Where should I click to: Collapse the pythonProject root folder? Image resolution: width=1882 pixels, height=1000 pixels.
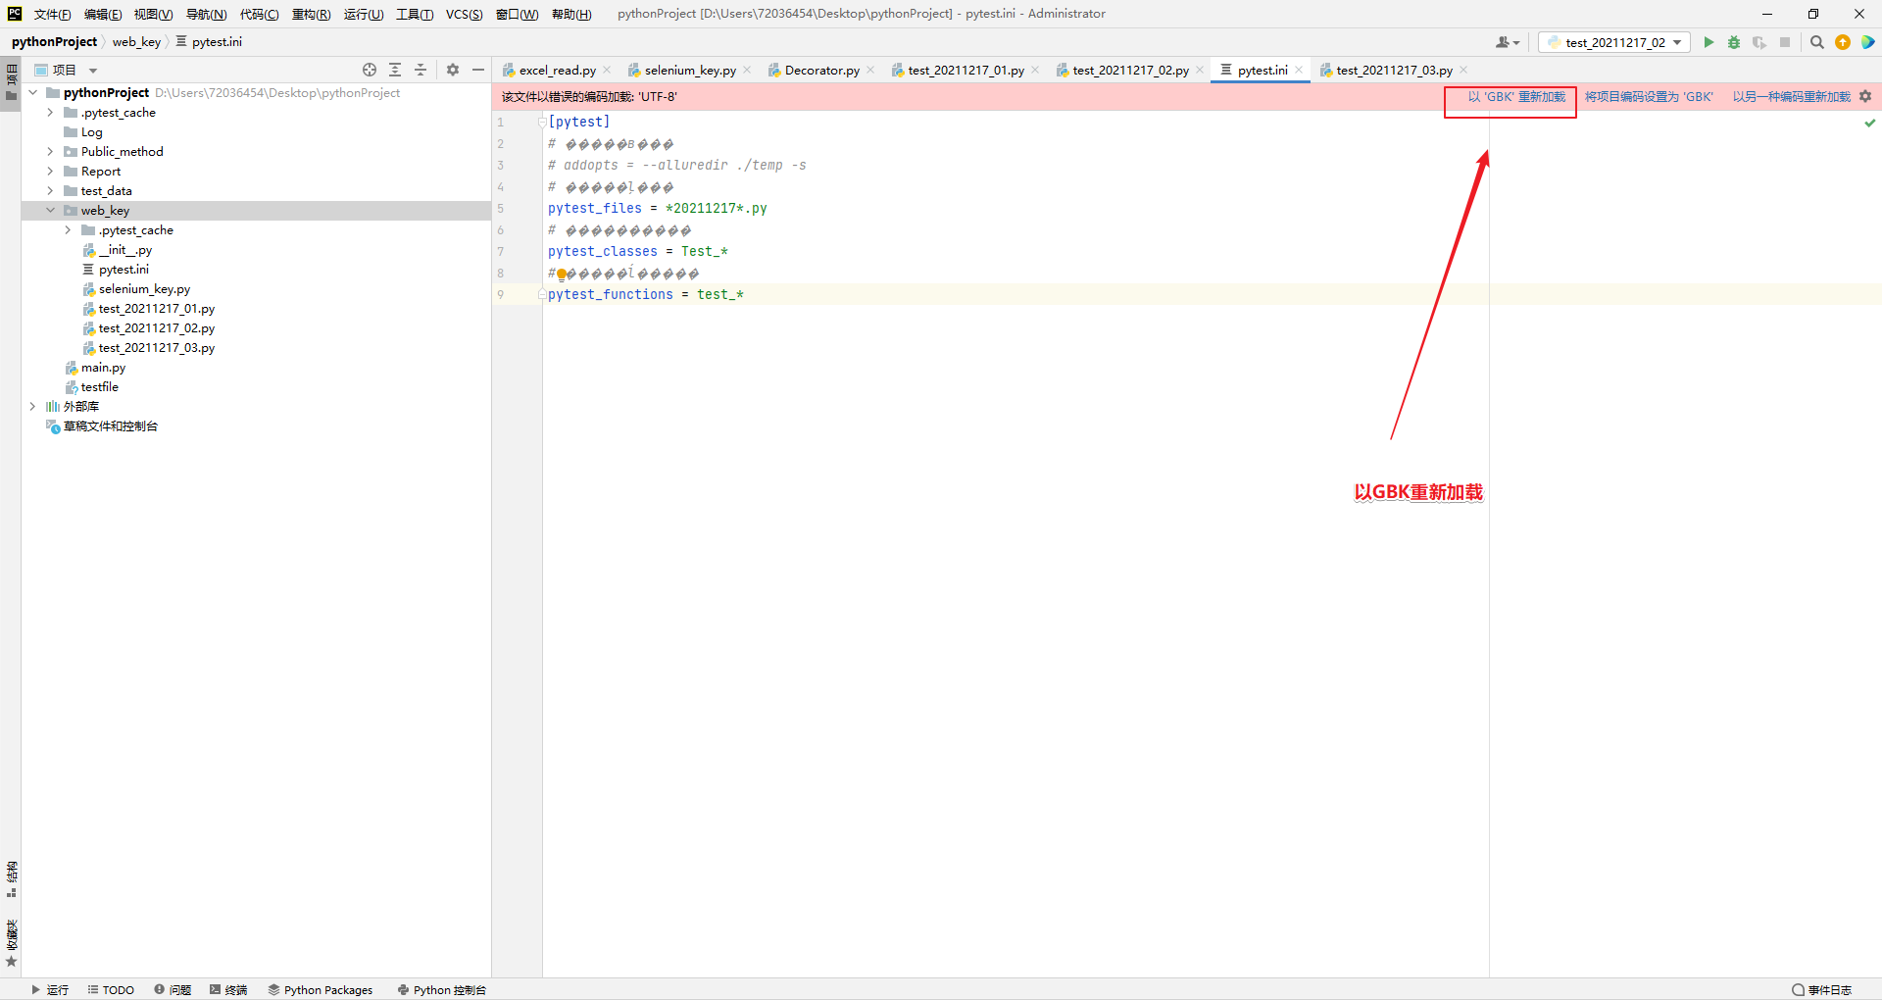tap(32, 93)
